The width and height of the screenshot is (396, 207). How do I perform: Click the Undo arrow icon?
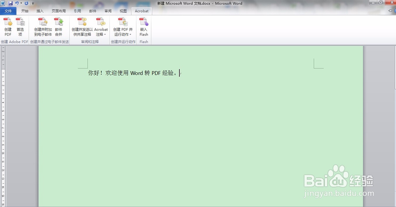pos(17,3)
